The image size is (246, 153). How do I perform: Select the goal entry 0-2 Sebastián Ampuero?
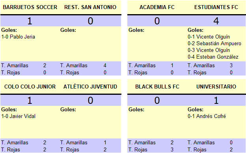pyautogui.click(x=214, y=43)
